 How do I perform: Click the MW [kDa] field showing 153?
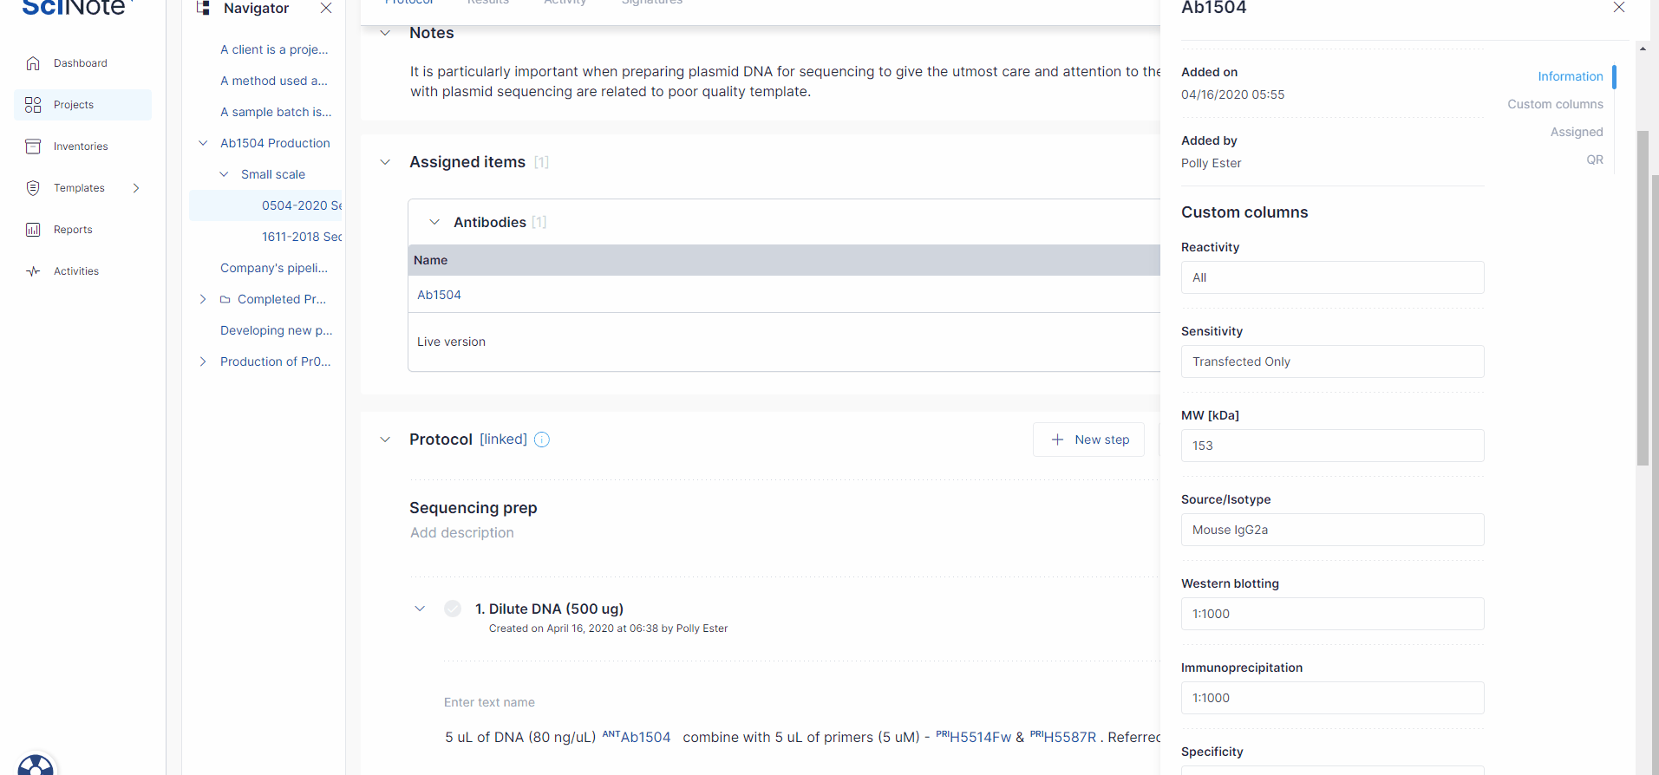click(x=1331, y=446)
